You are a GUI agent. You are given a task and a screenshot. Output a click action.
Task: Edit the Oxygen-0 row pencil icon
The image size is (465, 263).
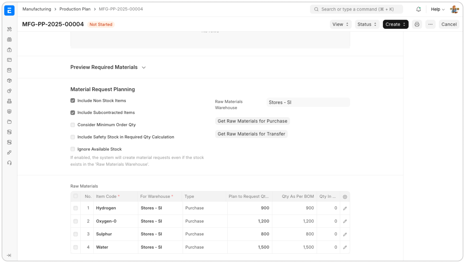345,221
